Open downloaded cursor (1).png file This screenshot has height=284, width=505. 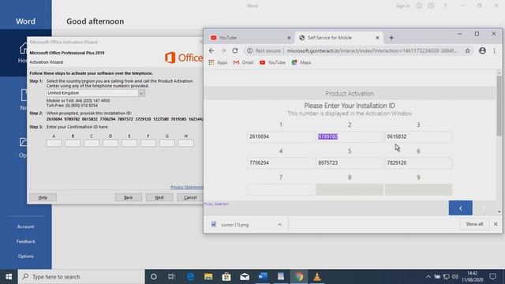[235, 225]
